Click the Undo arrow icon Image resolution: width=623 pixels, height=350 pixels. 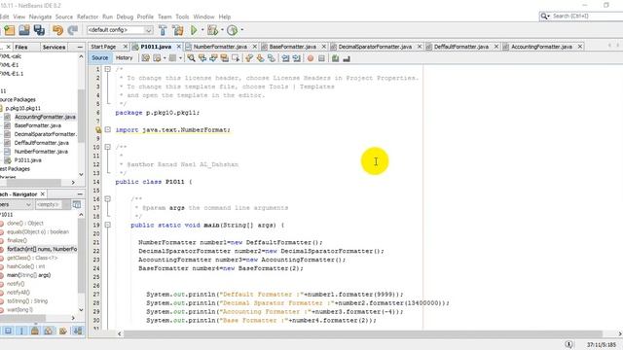pos(58,30)
